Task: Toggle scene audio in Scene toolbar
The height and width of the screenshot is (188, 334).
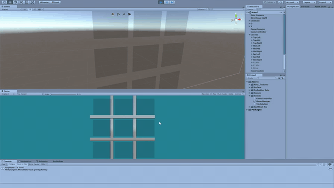Action: 35,9
